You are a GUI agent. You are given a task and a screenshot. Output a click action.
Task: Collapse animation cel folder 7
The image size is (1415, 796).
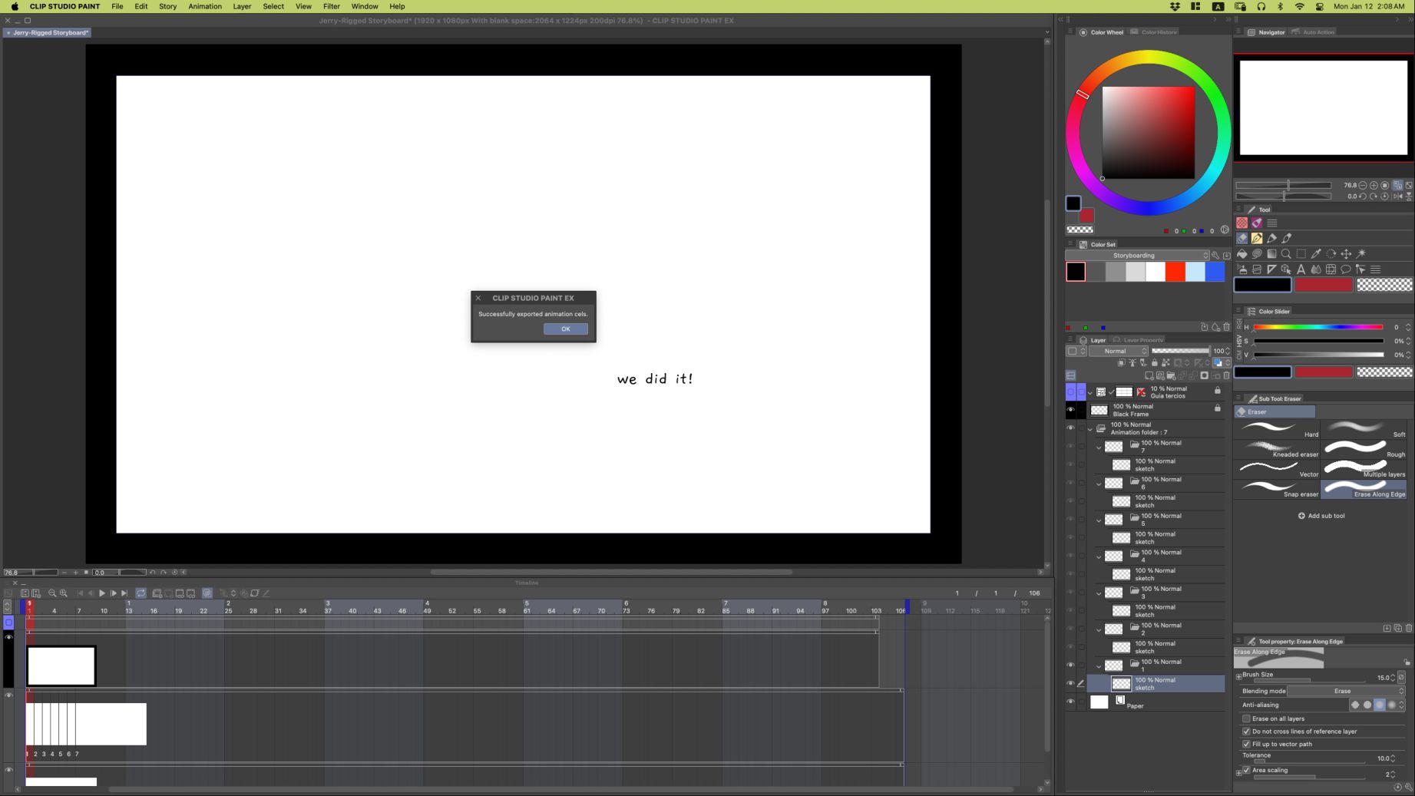coord(1099,447)
